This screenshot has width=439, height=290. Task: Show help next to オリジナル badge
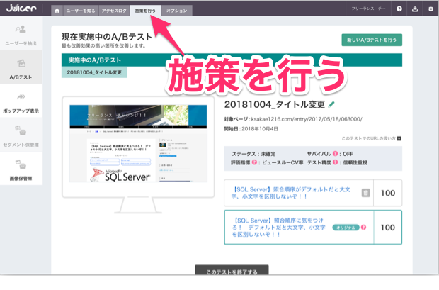coord(364,228)
